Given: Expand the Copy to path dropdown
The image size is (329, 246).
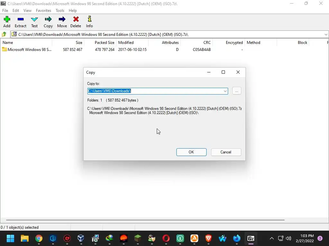Looking at the screenshot, I should [x=225, y=91].
